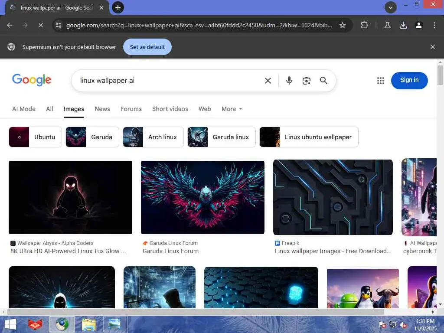The image size is (444, 333).
Task: Open the cyberpunk penguin city image
Action: point(419,197)
